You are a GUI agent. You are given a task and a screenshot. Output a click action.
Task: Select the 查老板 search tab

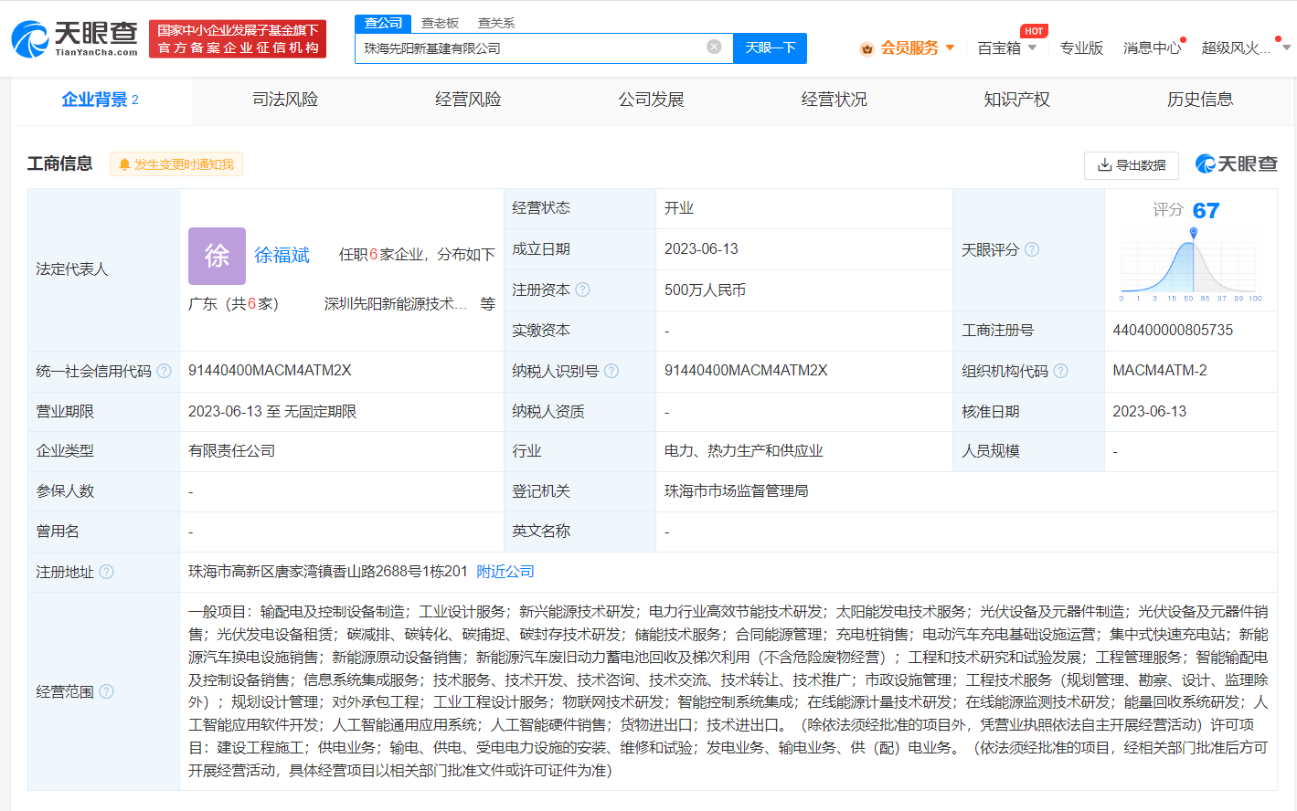pyautogui.click(x=440, y=23)
